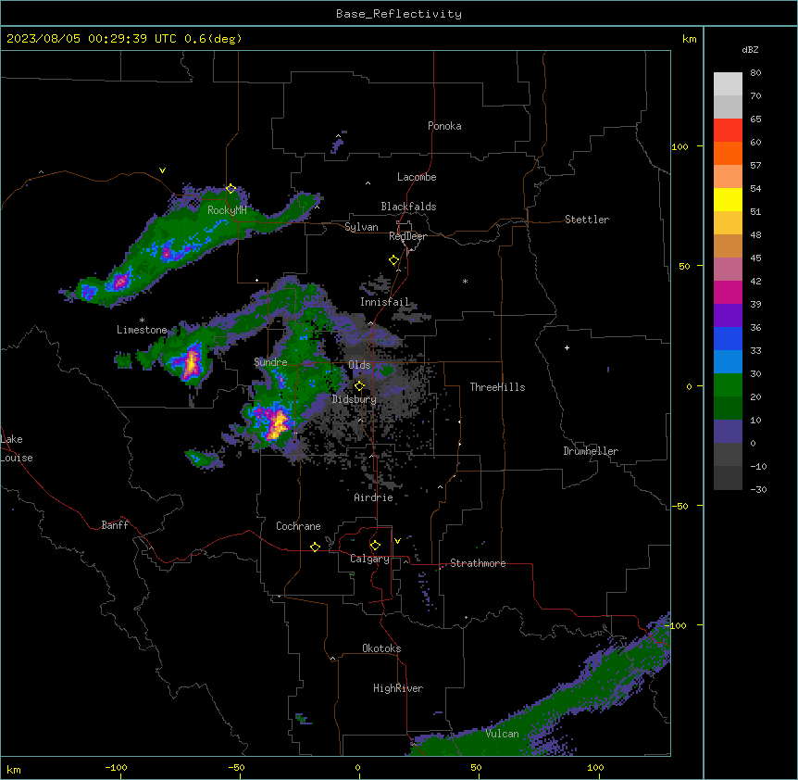Select the yellow 51-54 dBZ legend swatch
The height and width of the screenshot is (780, 798).
point(728,199)
